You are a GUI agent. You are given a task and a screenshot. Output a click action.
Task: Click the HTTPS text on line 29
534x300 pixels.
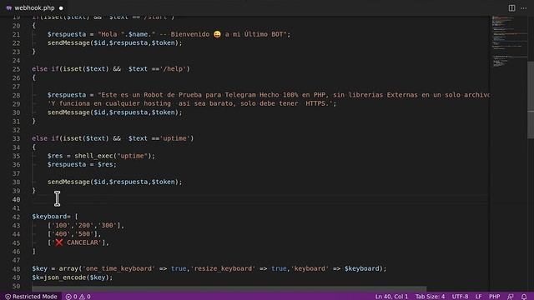[x=315, y=103]
